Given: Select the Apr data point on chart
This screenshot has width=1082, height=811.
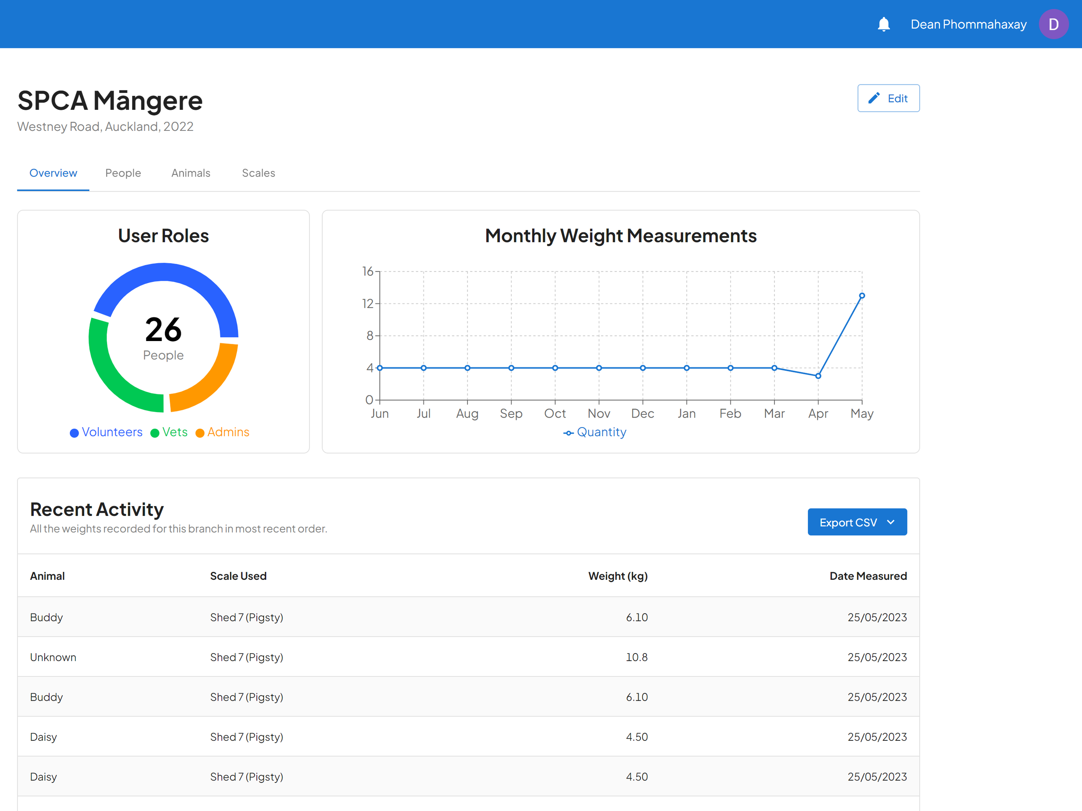Looking at the screenshot, I should (x=818, y=376).
